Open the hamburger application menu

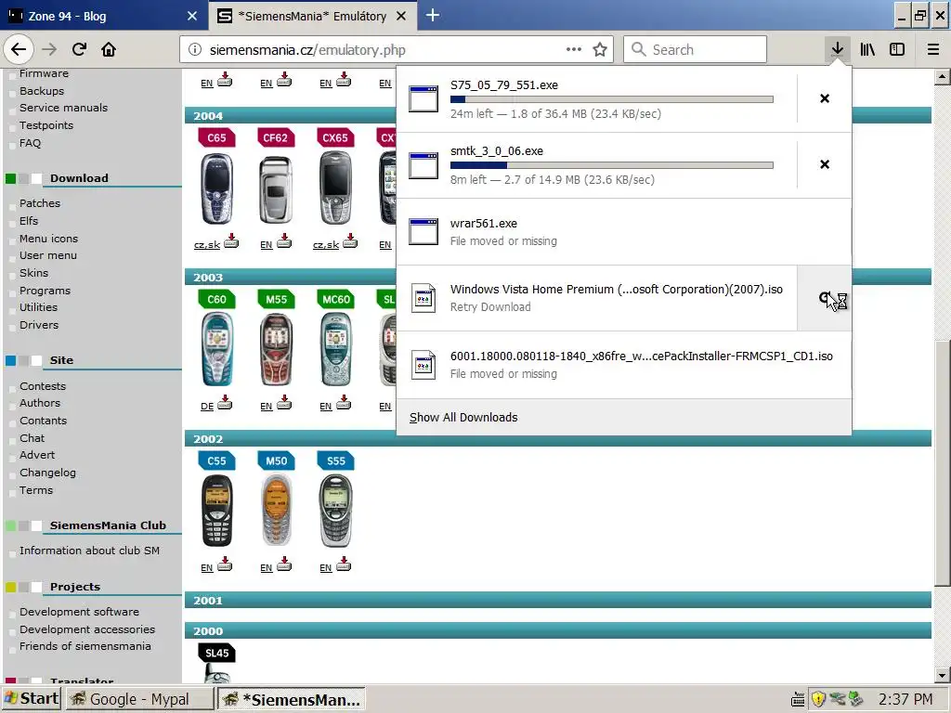(x=932, y=50)
